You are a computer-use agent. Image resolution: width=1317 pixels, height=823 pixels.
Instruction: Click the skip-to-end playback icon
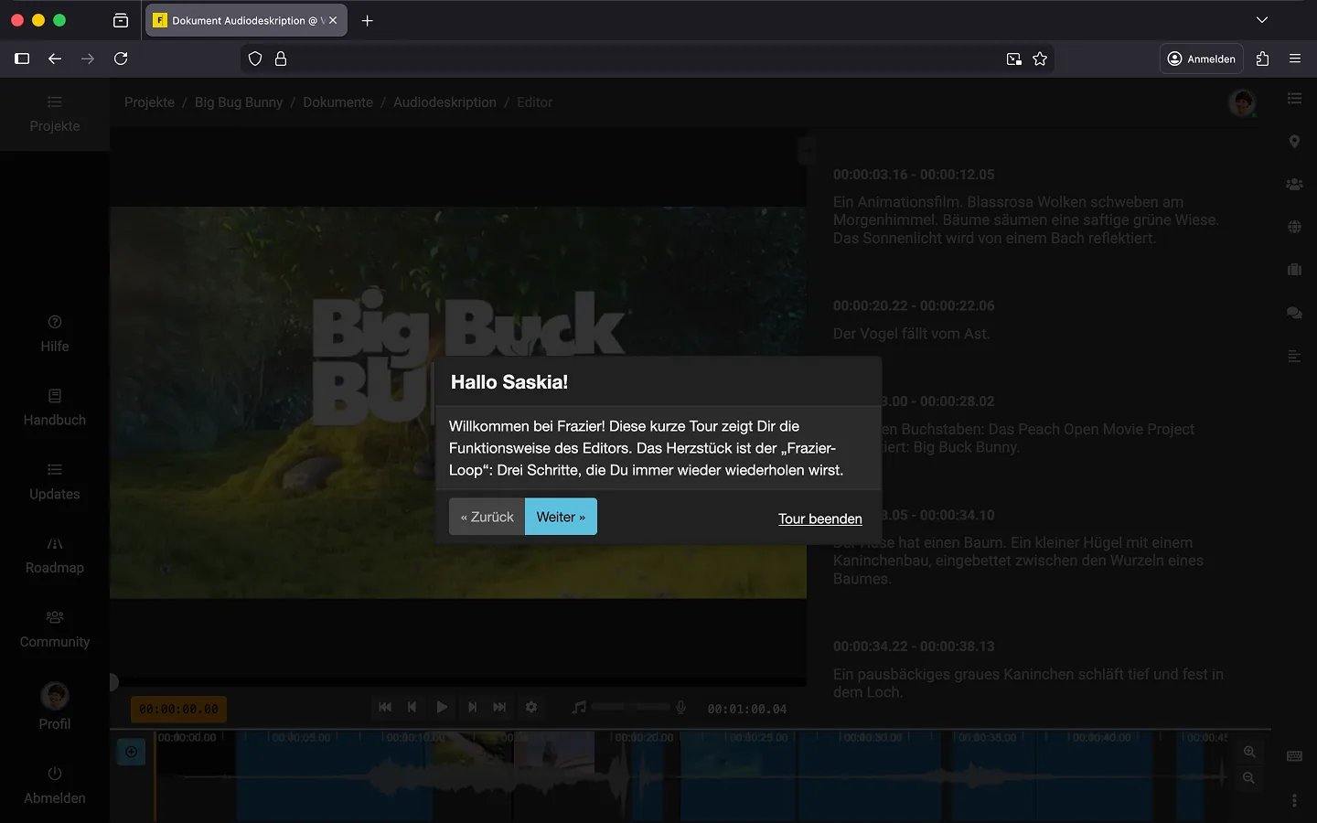pos(499,707)
